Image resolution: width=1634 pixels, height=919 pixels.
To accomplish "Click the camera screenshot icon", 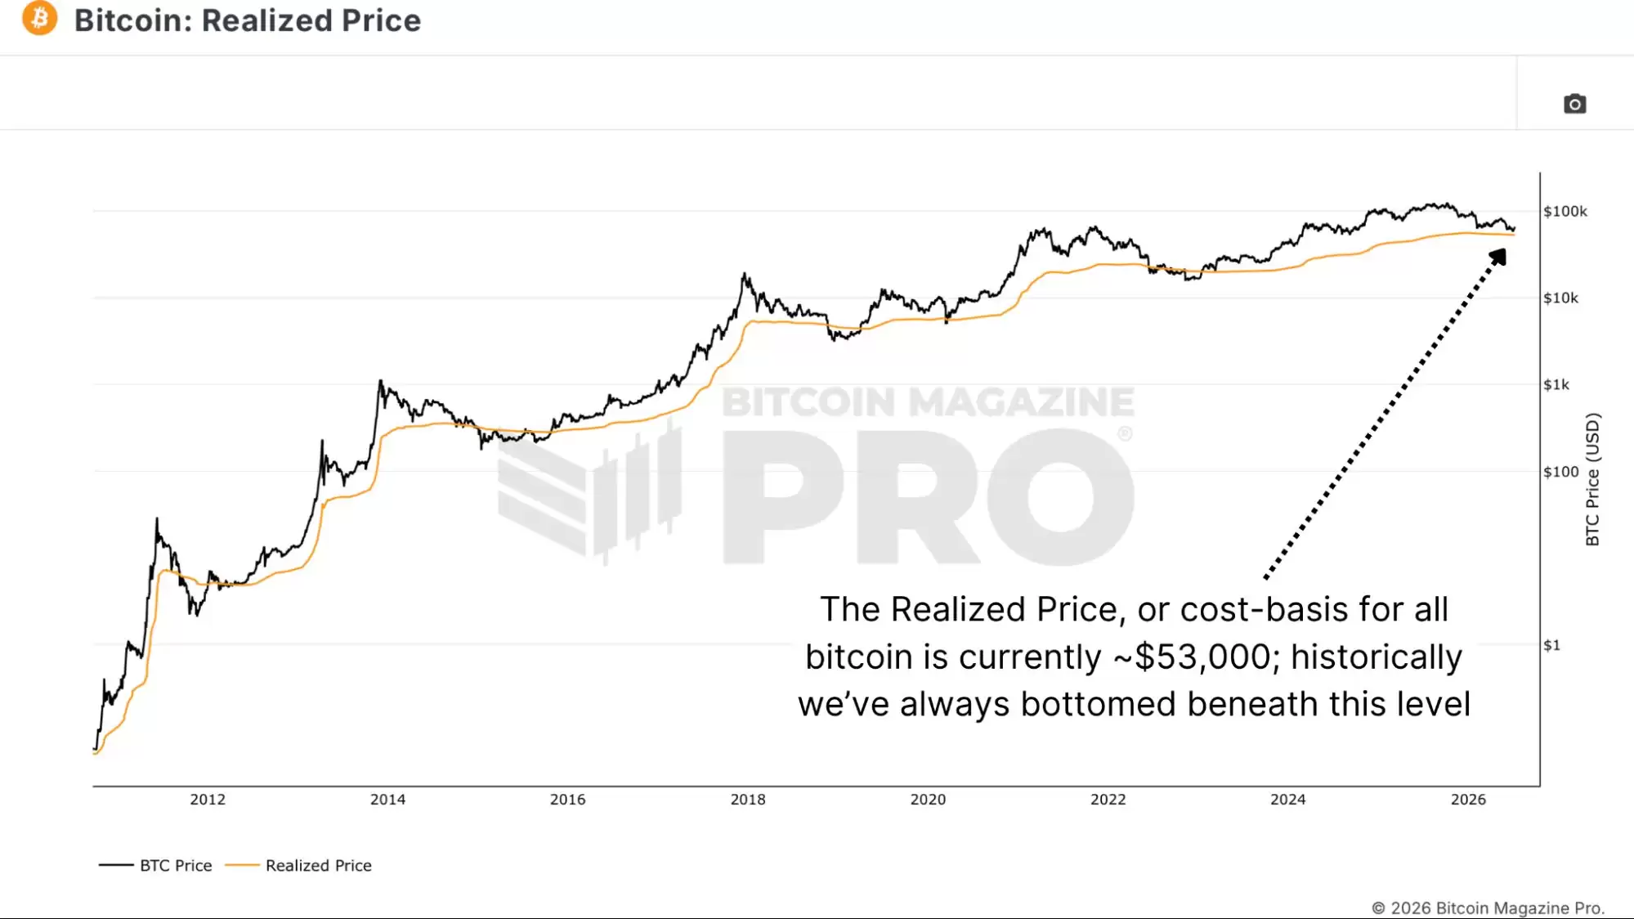I will point(1574,104).
